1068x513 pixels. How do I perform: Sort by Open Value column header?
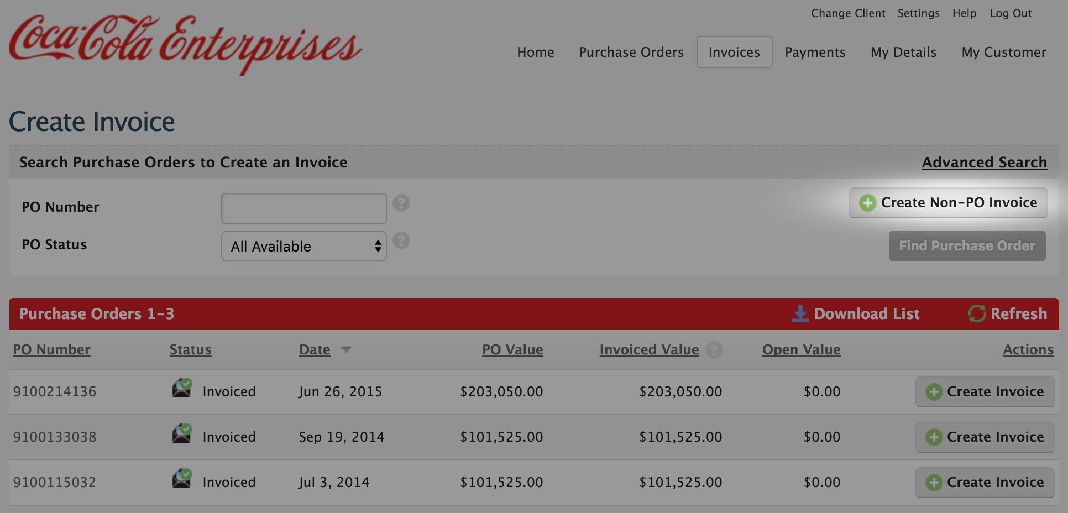(802, 349)
